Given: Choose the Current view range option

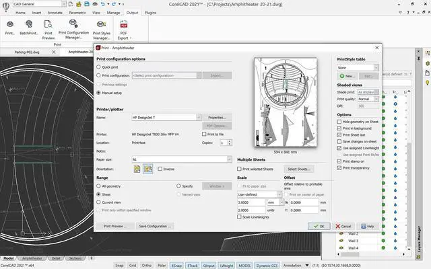Looking at the screenshot, I should [98, 202].
